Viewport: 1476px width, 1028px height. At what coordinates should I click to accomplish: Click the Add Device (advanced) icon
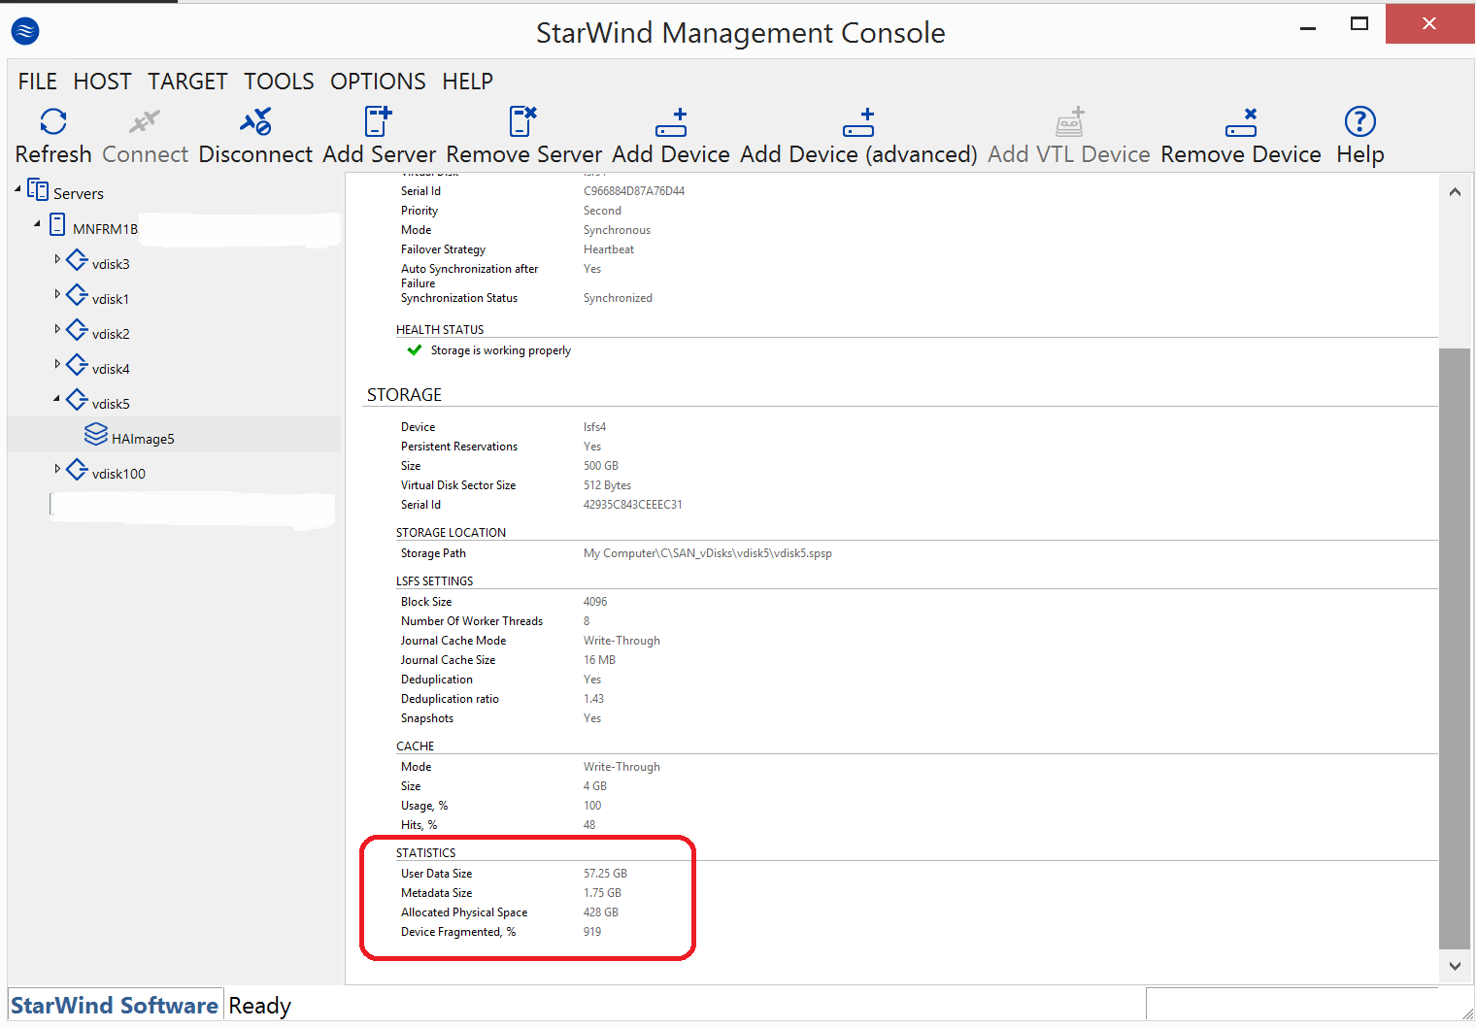pos(858,122)
